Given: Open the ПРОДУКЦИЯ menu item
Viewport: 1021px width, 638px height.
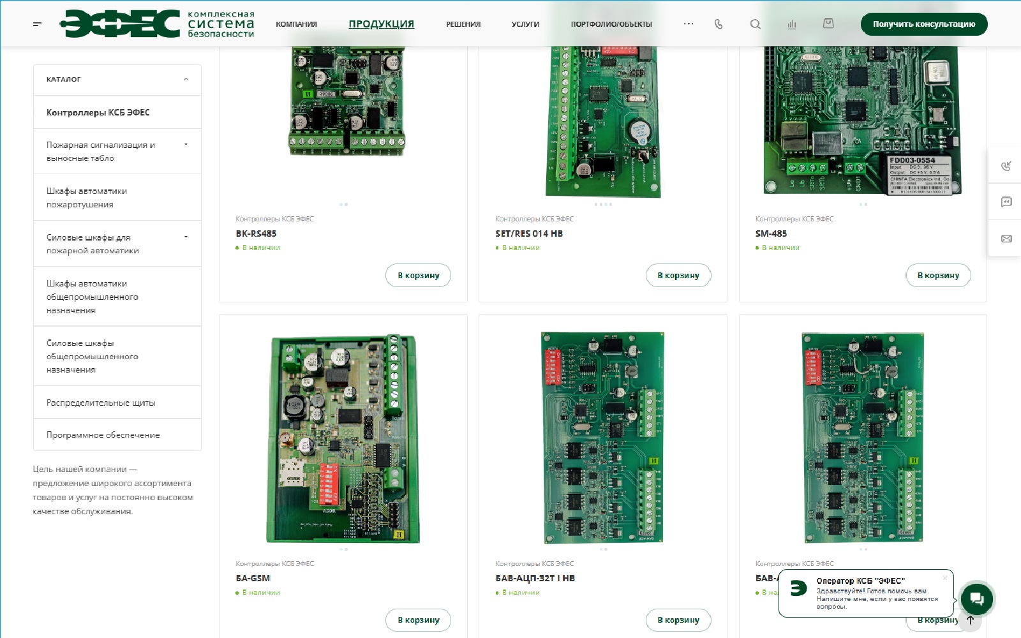Looking at the screenshot, I should [x=382, y=24].
